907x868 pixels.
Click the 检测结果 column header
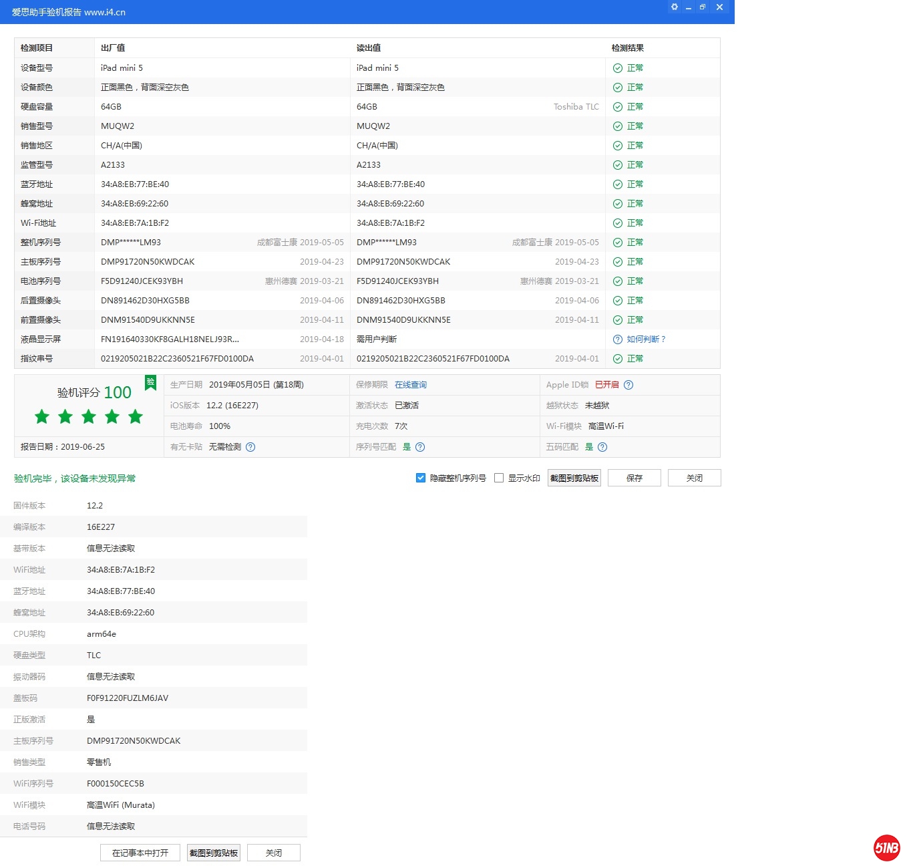pyautogui.click(x=628, y=48)
